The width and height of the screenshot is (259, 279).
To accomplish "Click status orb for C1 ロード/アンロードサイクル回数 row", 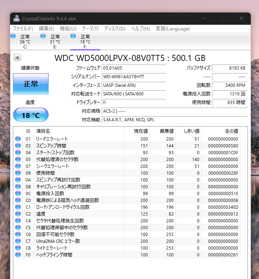I will (x=18, y=207).
